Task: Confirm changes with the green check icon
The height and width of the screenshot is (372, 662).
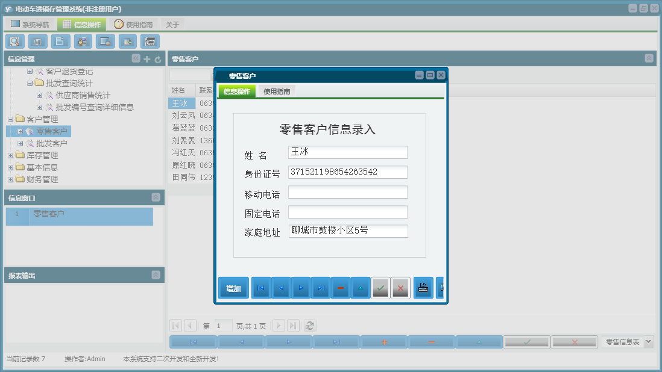Action: tap(380, 288)
